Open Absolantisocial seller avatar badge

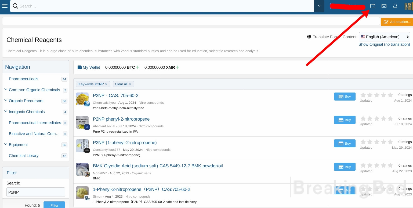tap(87, 127)
